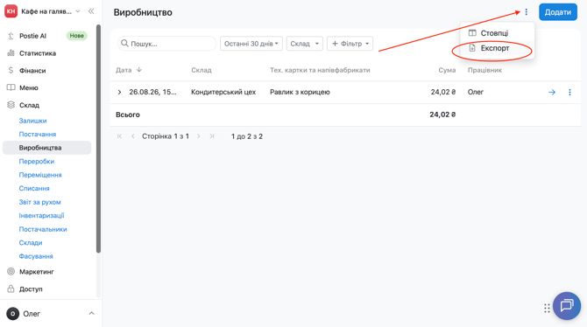Click the Склад layers icon

point(11,105)
